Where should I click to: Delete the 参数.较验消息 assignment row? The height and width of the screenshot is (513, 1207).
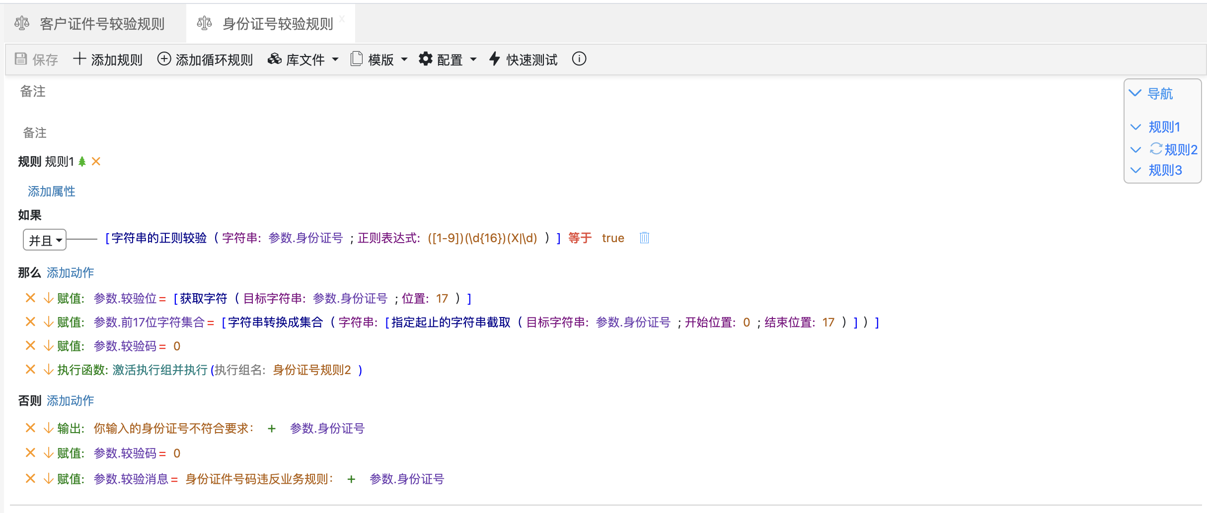[30, 479]
